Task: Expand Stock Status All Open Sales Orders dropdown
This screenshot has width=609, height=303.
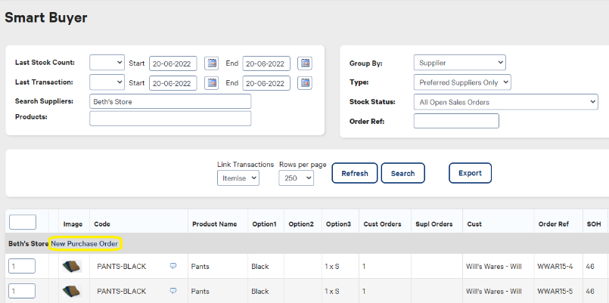Action: 505,102
